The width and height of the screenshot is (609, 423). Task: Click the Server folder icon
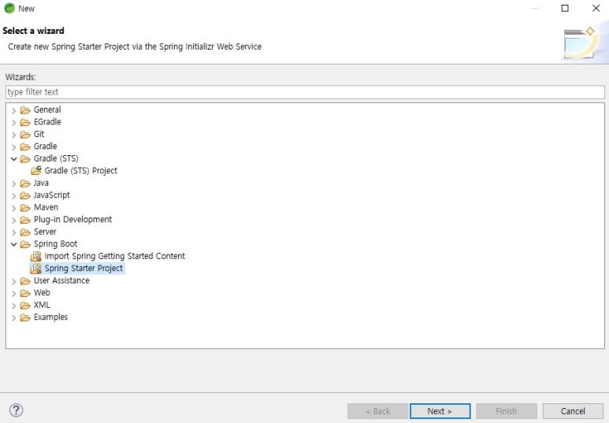click(x=25, y=232)
